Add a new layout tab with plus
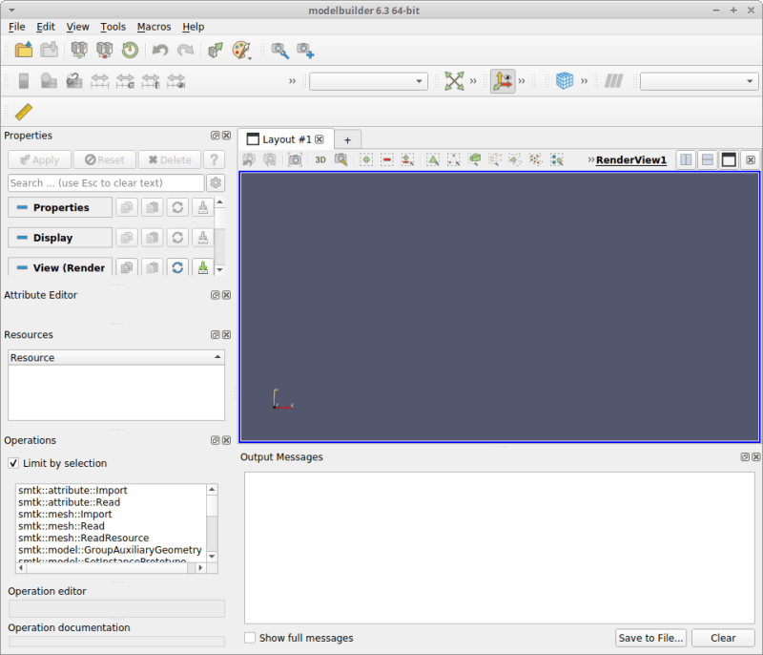Viewport: 763px width, 655px height. tap(347, 140)
